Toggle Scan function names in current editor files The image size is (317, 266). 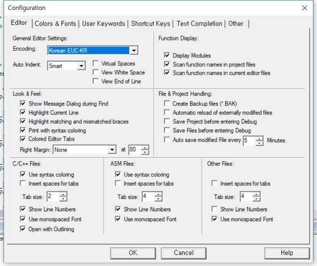(167, 73)
